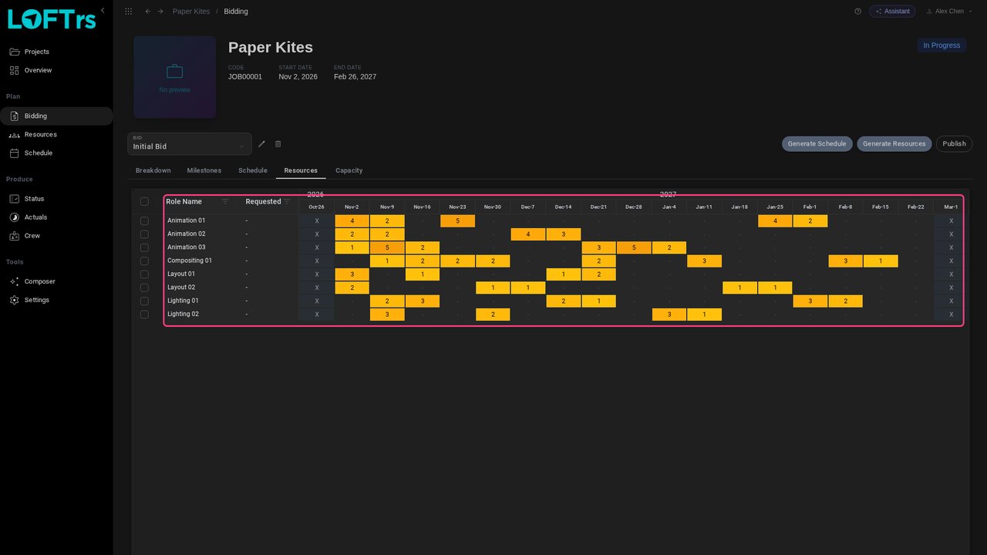Image resolution: width=987 pixels, height=555 pixels.
Task: Open the Assistant button
Action: point(893,12)
